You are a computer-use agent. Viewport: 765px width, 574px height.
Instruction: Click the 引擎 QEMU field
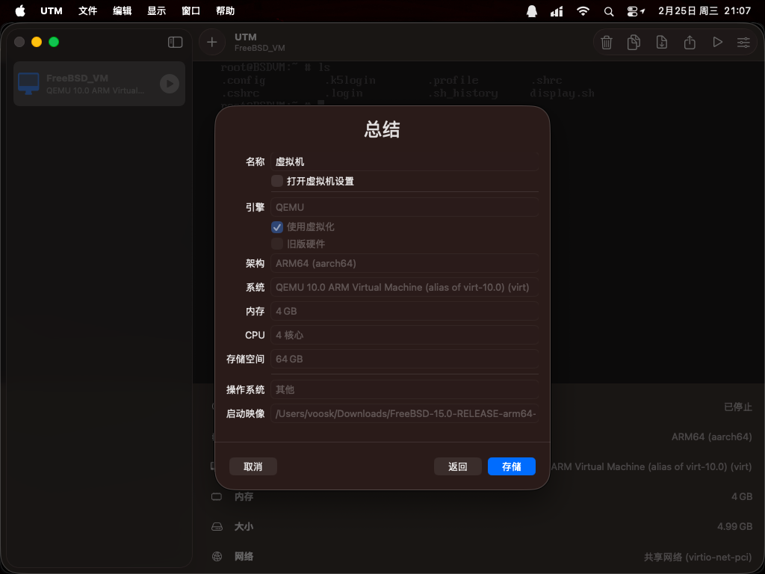[x=404, y=208]
